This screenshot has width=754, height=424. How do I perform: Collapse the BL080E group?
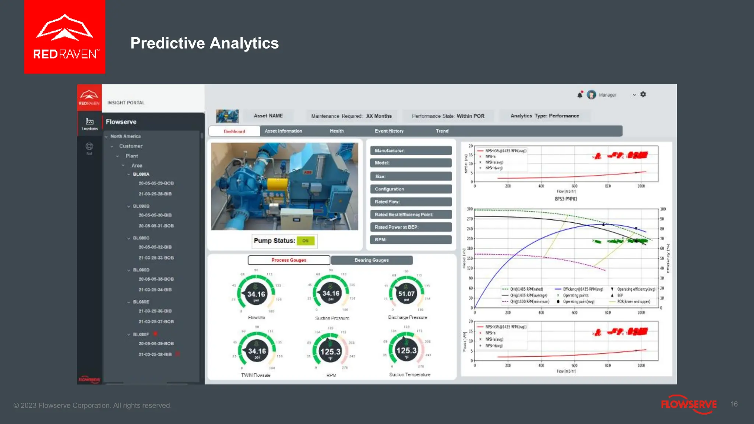[x=128, y=303]
